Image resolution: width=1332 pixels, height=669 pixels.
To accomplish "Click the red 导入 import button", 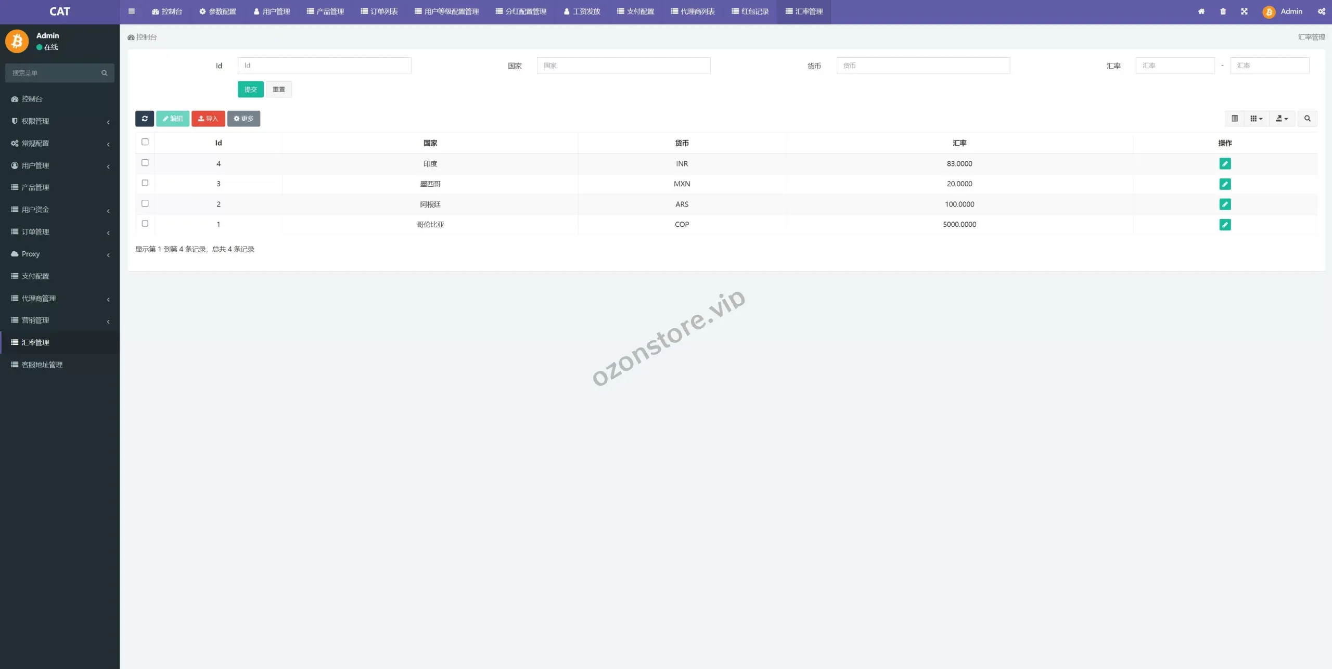I will click(208, 119).
